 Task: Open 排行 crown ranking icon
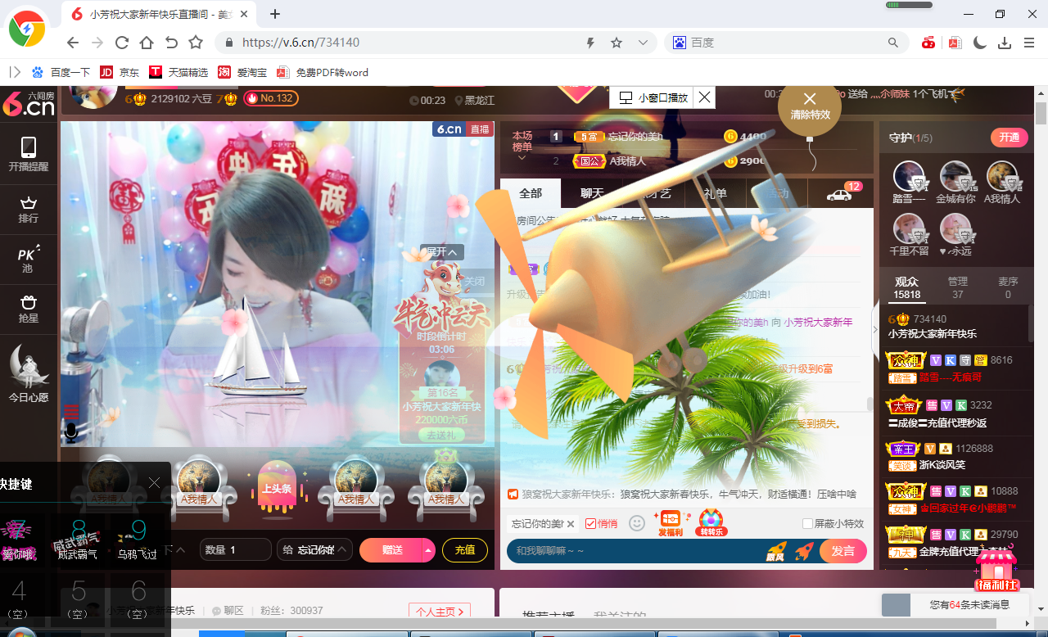point(29,208)
